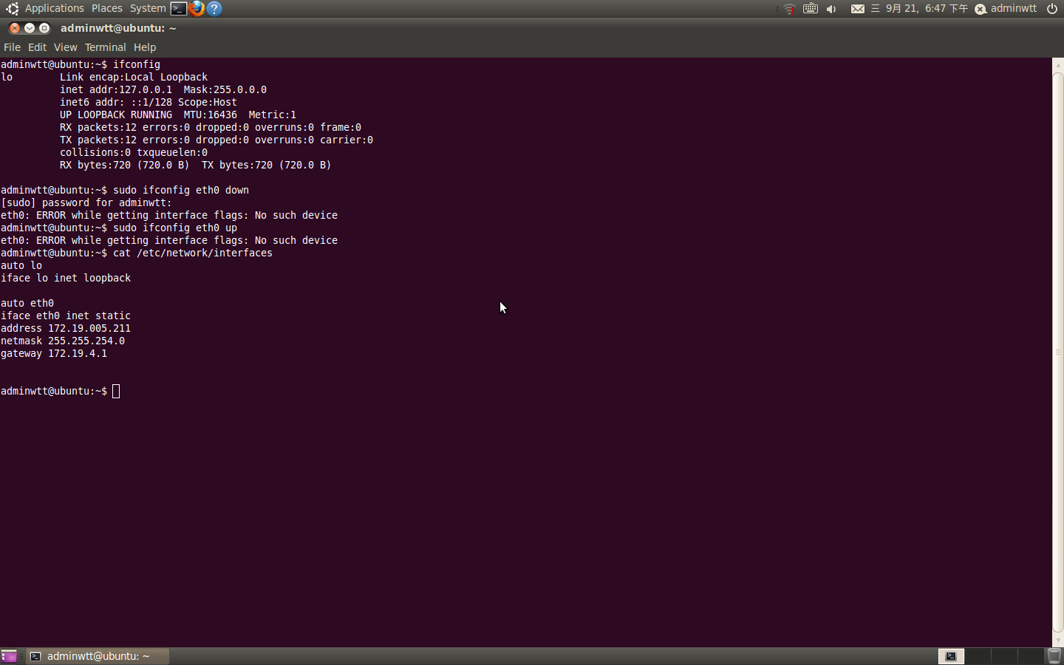Open the keyboard input method indicator

811,9
